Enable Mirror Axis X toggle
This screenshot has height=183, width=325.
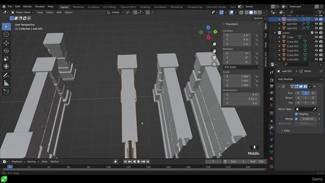298,93
